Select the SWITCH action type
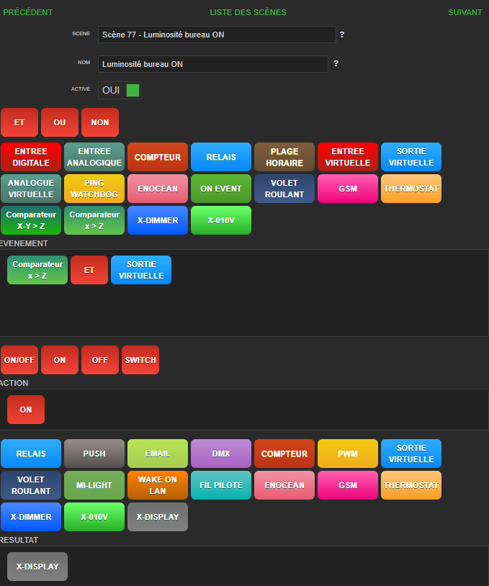This screenshot has width=489, height=586. (x=140, y=360)
